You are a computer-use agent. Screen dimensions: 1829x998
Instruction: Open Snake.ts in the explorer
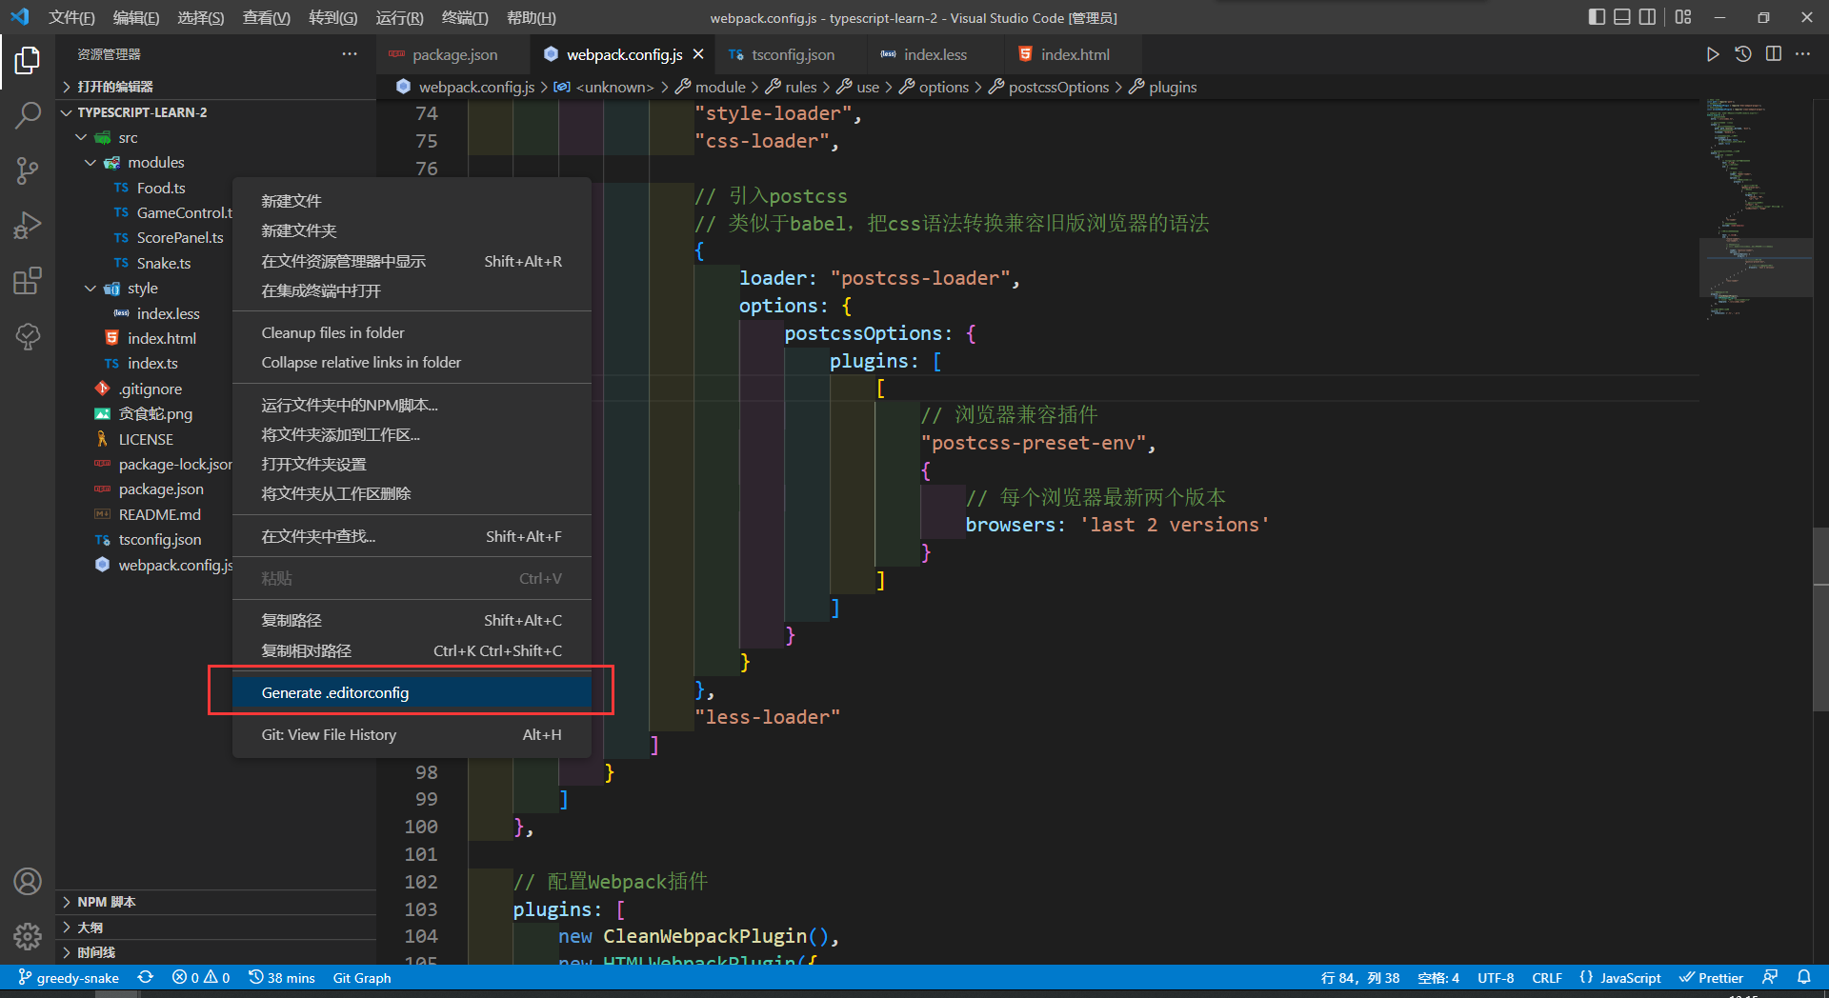point(163,263)
